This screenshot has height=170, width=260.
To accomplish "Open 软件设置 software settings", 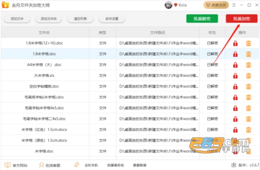I will (x=112, y=19).
